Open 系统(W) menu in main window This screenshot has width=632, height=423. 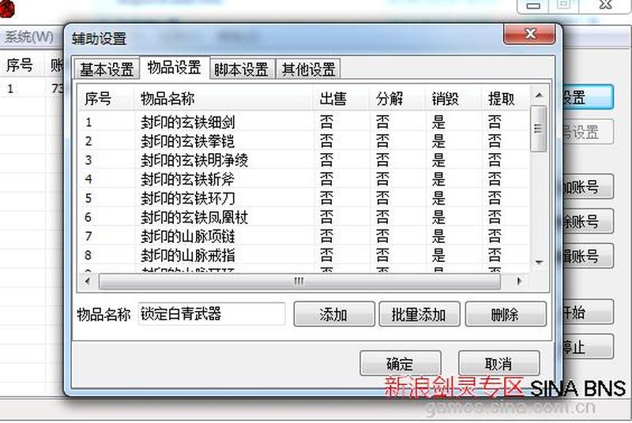(x=29, y=37)
